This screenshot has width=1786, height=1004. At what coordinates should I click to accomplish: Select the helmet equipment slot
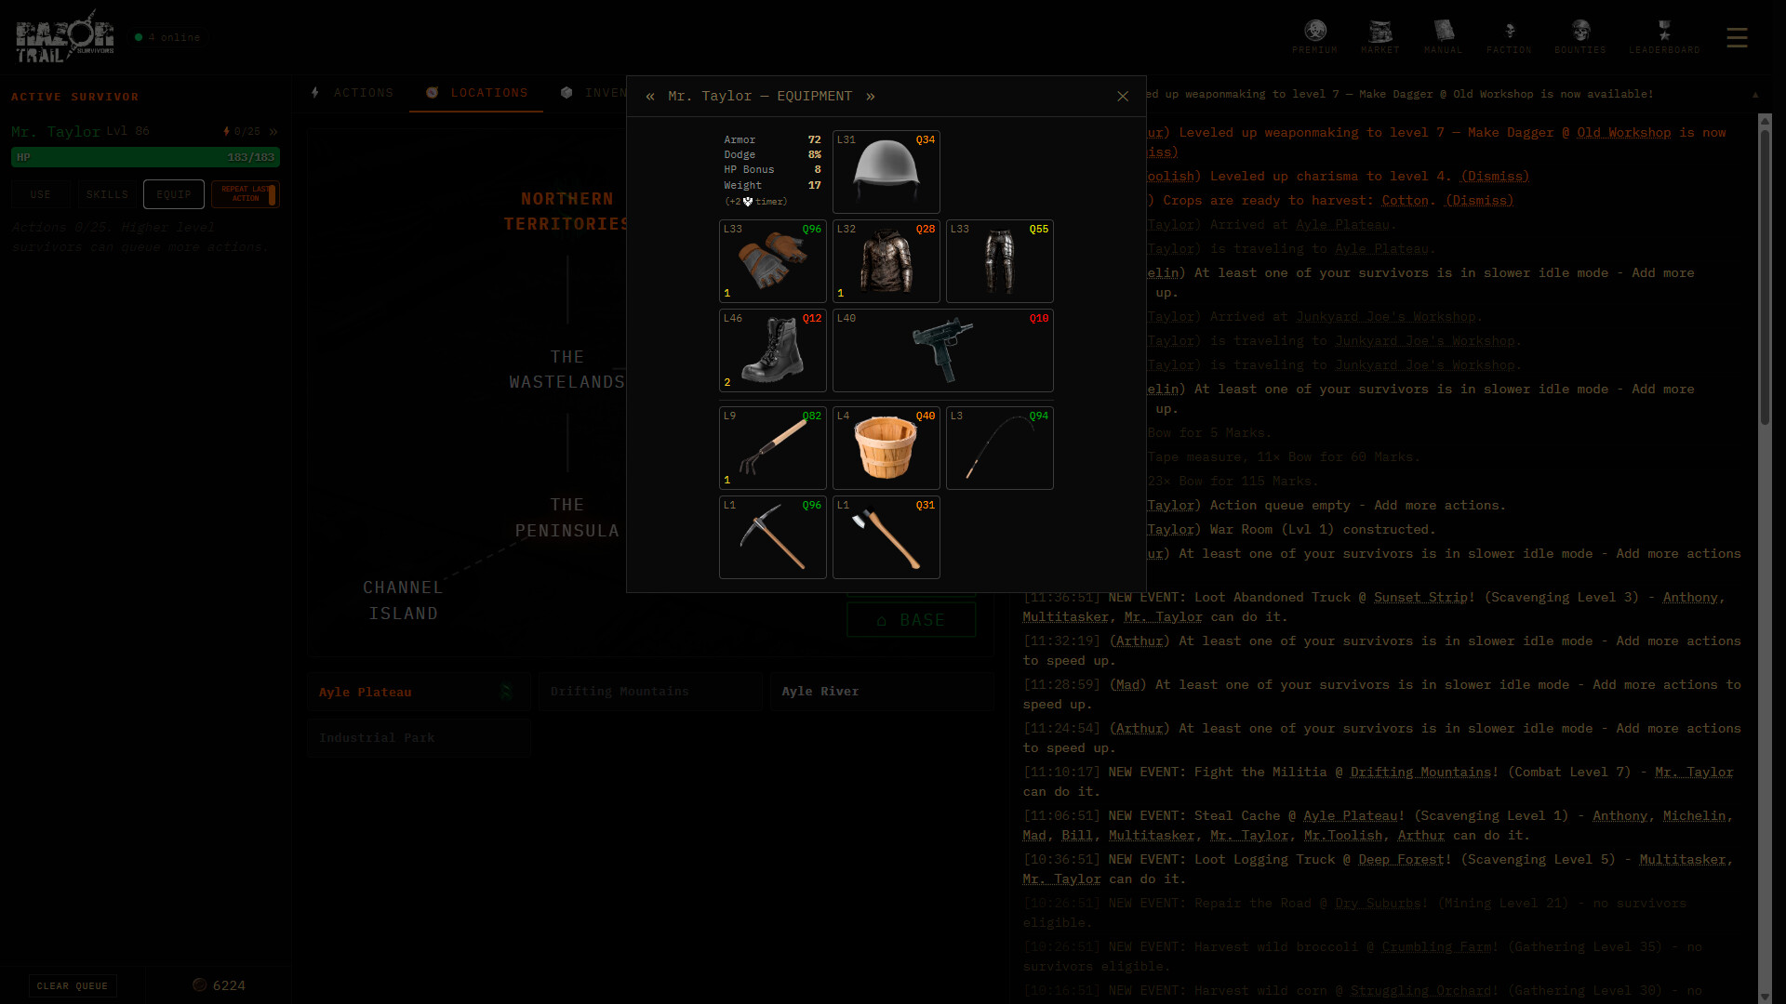pos(886,172)
